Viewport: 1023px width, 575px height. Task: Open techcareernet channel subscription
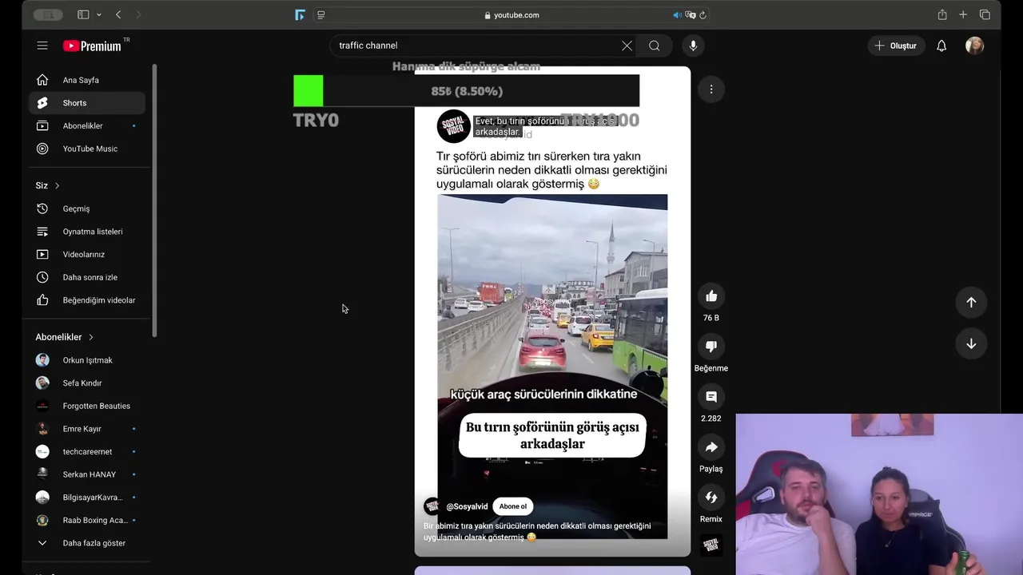(87, 452)
